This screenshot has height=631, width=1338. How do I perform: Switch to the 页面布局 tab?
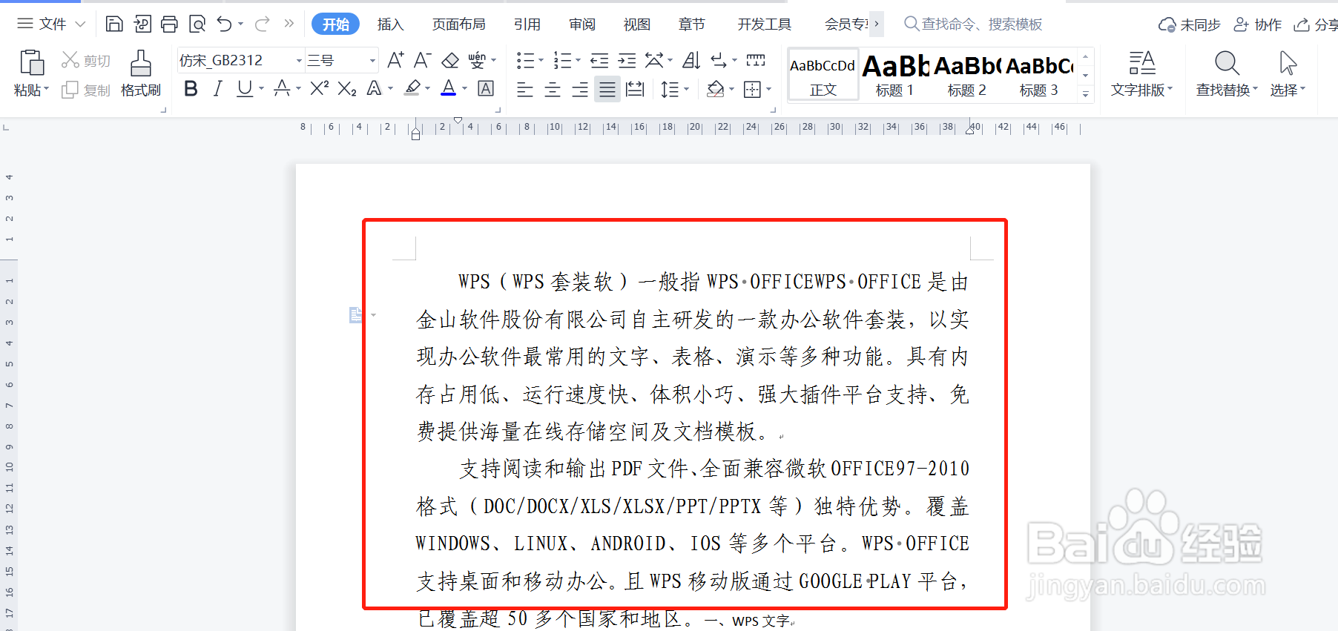pyautogui.click(x=459, y=24)
